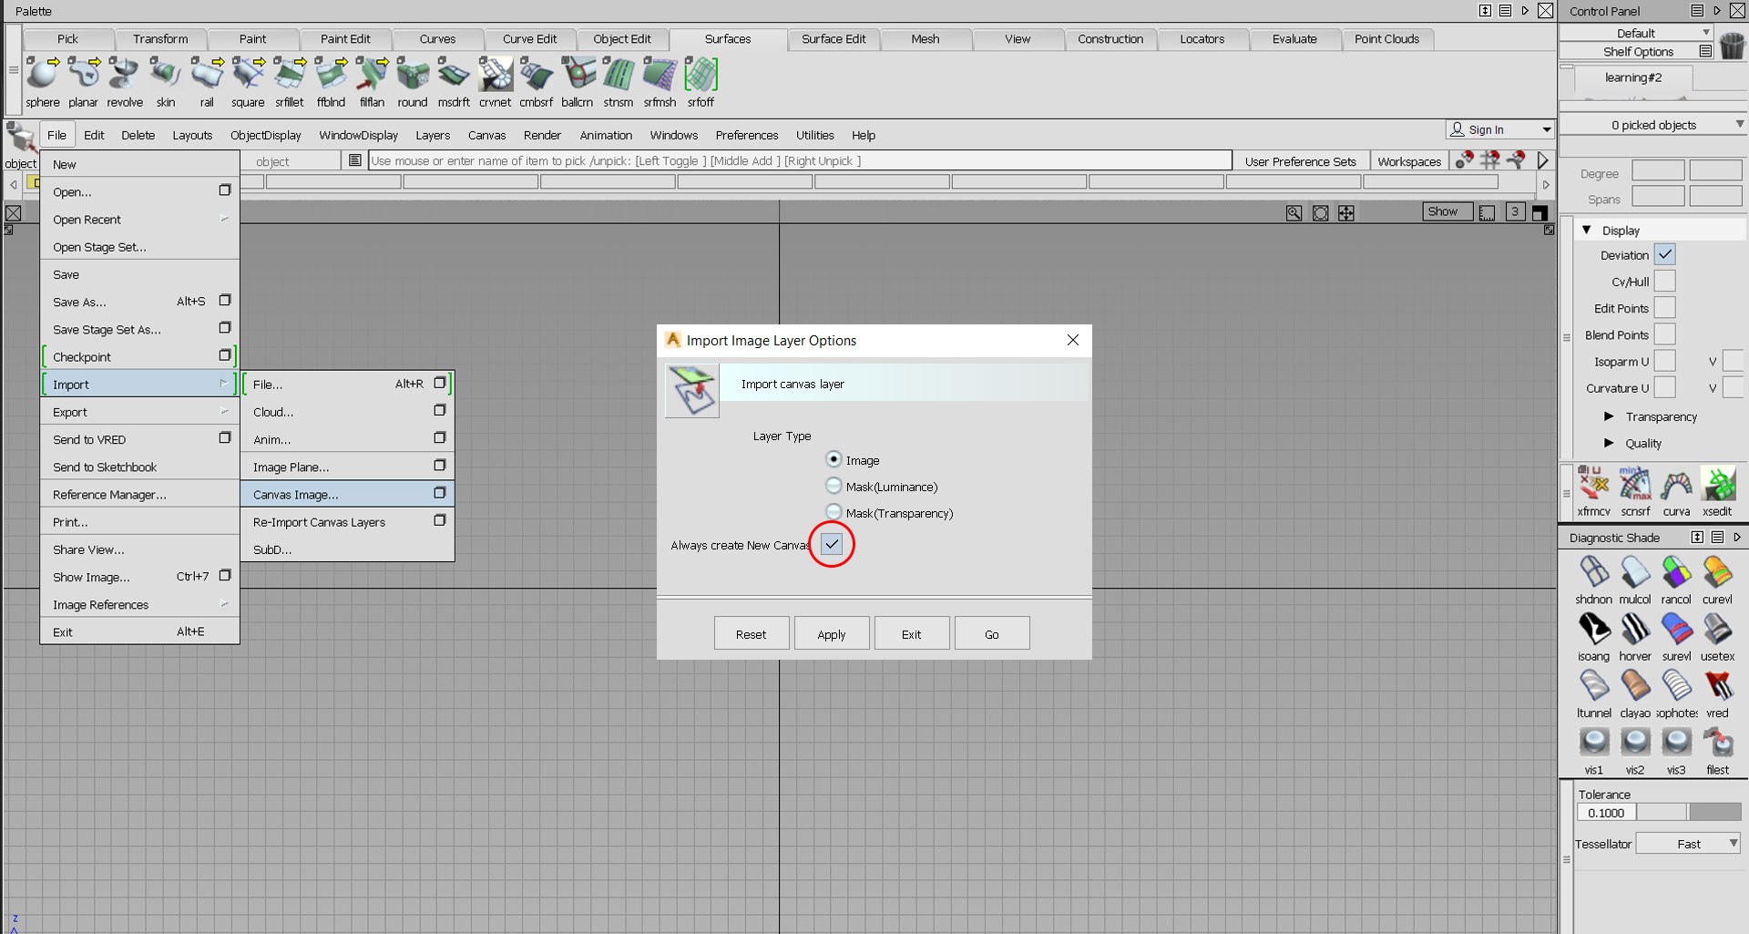Click the Tolerance value input field
Viewport: 1749px width, 934px height.
1606,813
